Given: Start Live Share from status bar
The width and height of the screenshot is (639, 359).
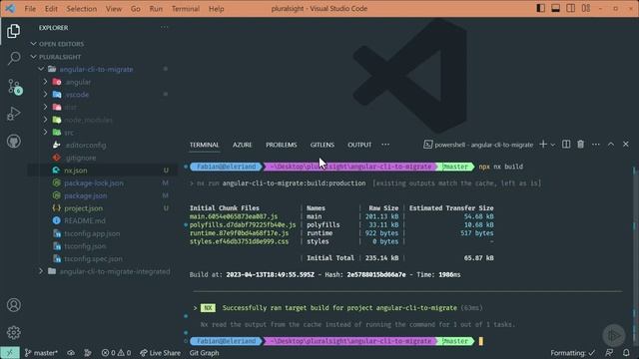Looking at the screenshot, I should pyautogui.click(x=160, y=353).
